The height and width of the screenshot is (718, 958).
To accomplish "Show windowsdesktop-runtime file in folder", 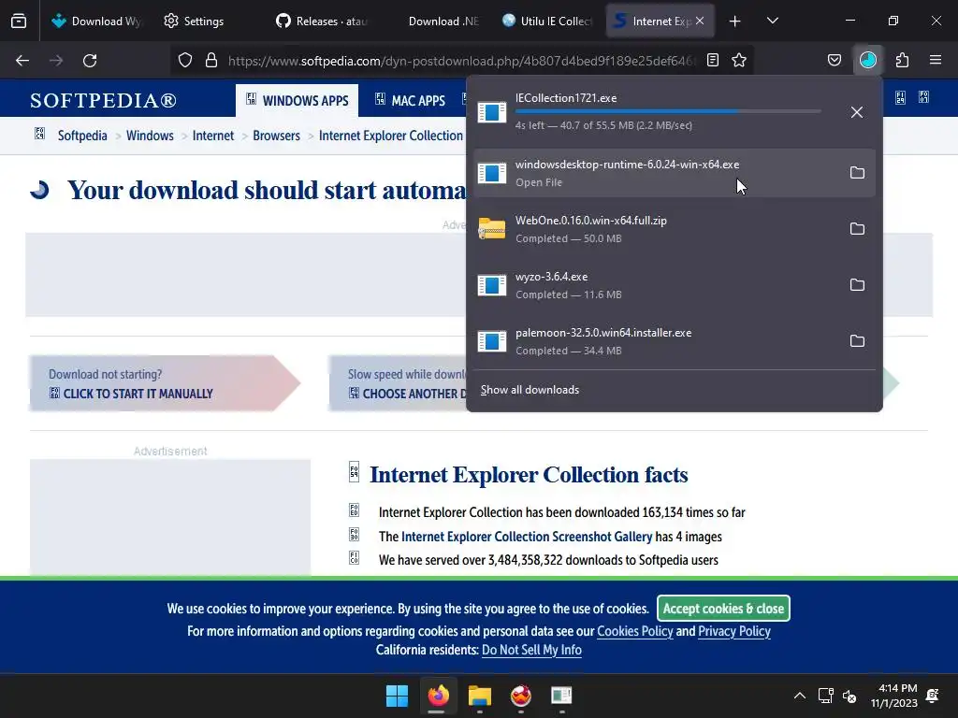I will tap(857, 173).
